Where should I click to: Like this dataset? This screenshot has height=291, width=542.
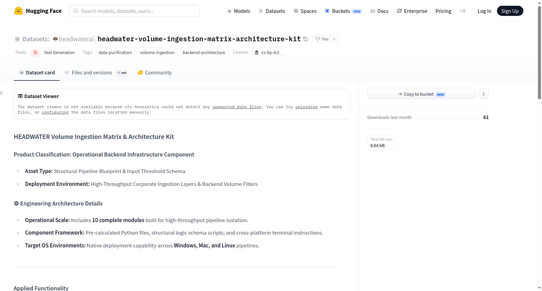tap(322, 39)
